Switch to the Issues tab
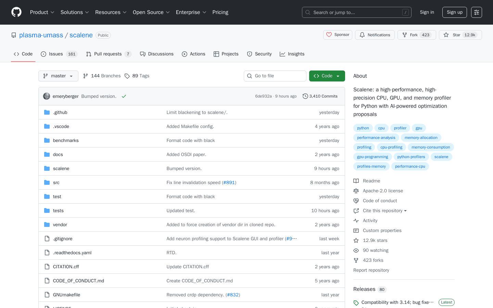The height and width of the screenshot is (308, 493). click(x=59, y=54)
